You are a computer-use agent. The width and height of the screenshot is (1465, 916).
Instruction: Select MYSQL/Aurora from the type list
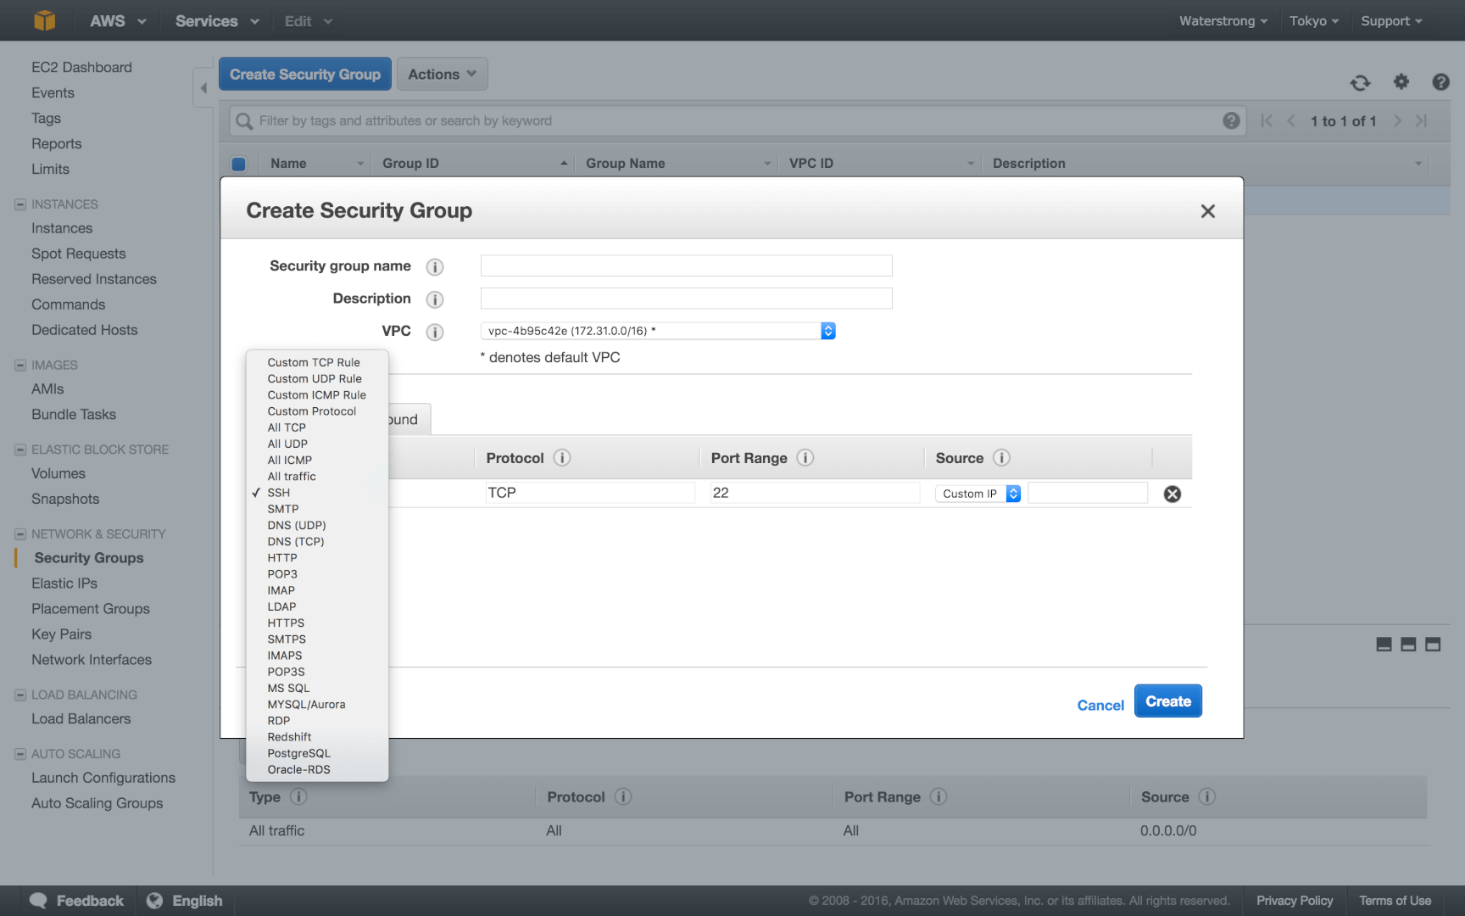tap(306, 705)
